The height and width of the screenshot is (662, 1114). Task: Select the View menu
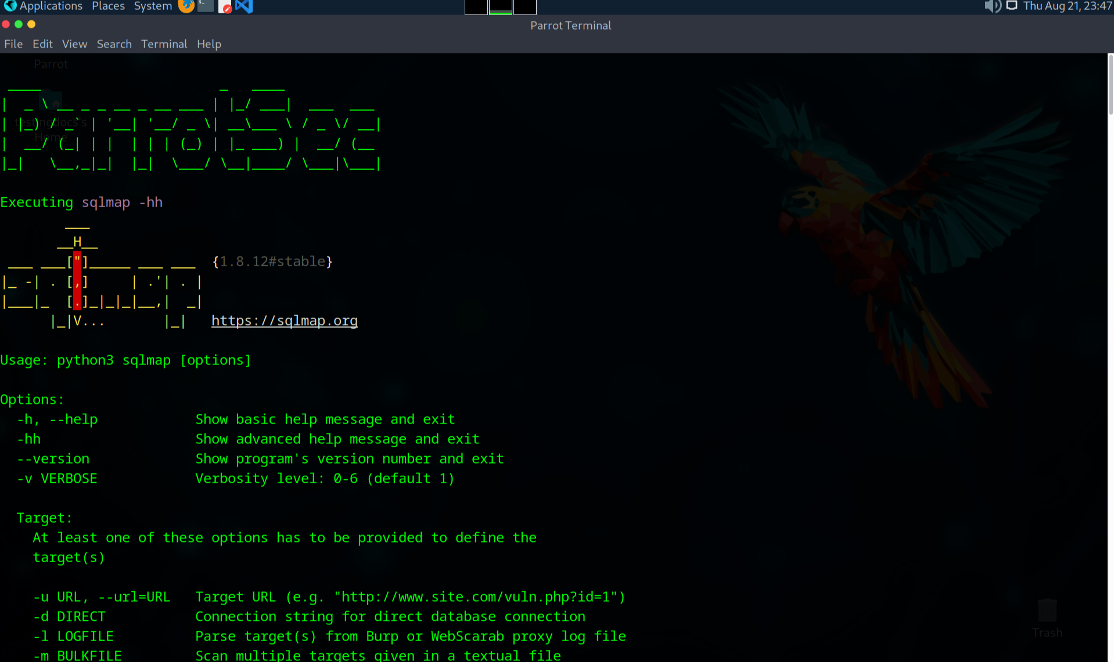[x=74, y=44]
